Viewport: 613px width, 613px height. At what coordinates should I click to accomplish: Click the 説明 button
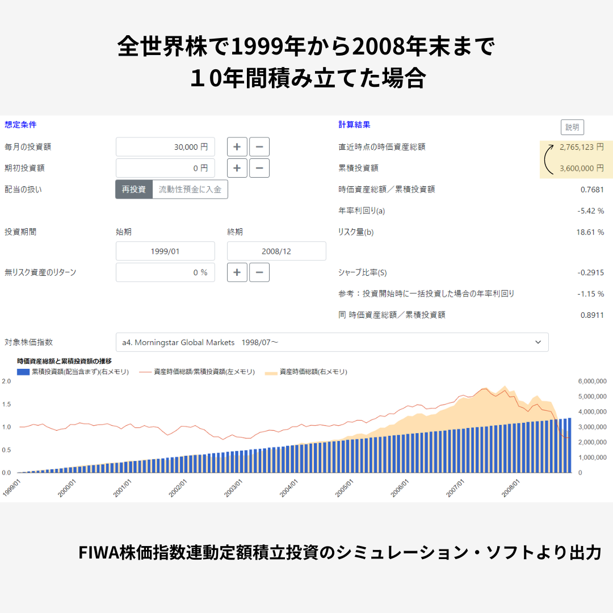click(x=572, y=127)
